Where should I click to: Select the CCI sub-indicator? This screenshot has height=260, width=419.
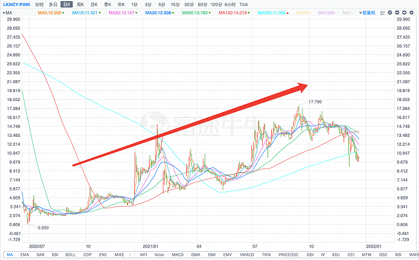351,255
